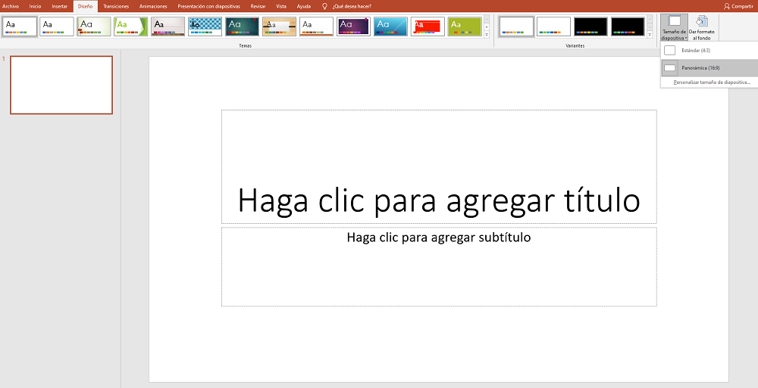The width and height of the screenshot is (758, 388).
Task: Select the red banner theme
Action: (428, 26)
